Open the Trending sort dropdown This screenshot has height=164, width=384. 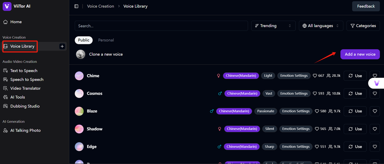[273, 26]
